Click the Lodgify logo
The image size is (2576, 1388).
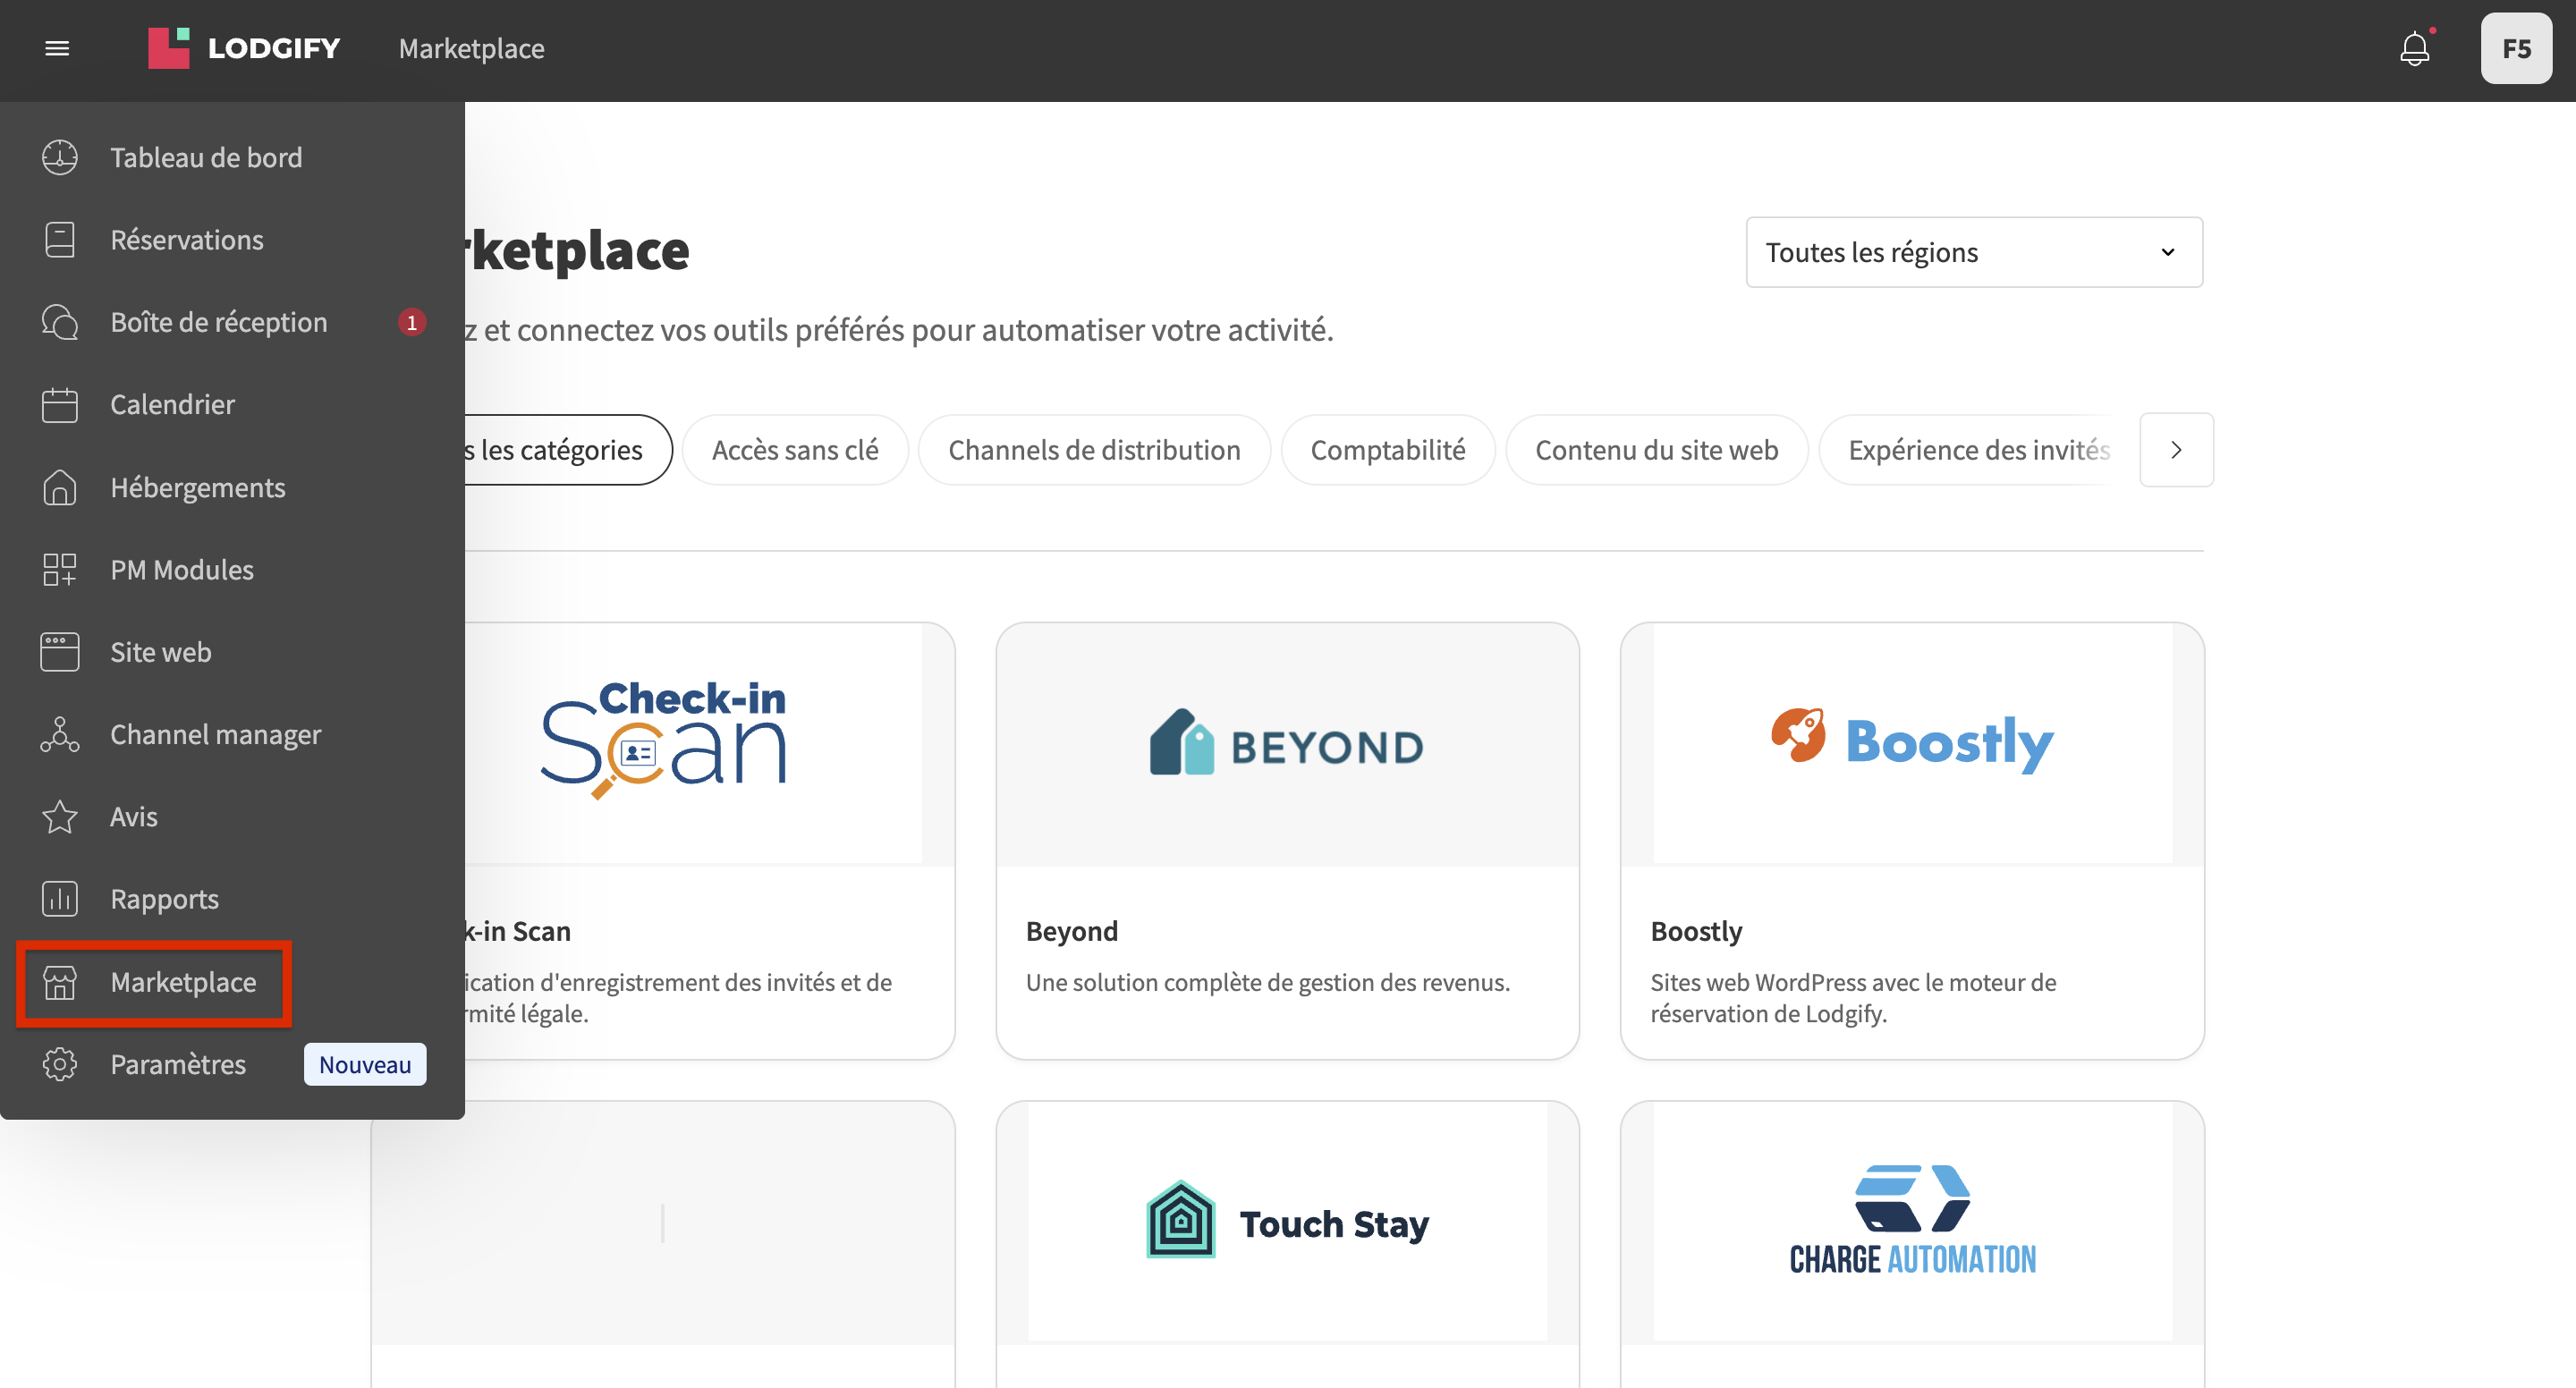pyautogui.click(x=244, y=48)
